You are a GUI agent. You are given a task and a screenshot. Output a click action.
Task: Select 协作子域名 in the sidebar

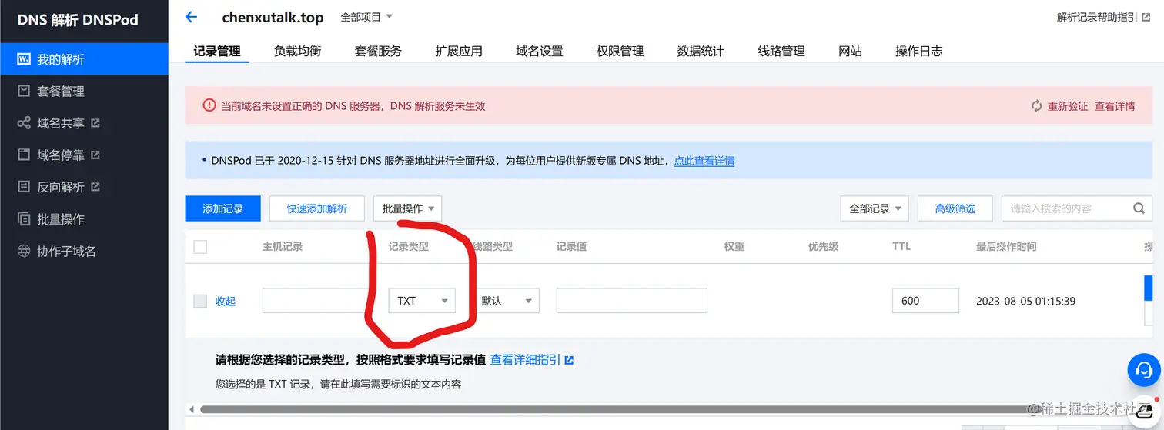pos(84,251)
